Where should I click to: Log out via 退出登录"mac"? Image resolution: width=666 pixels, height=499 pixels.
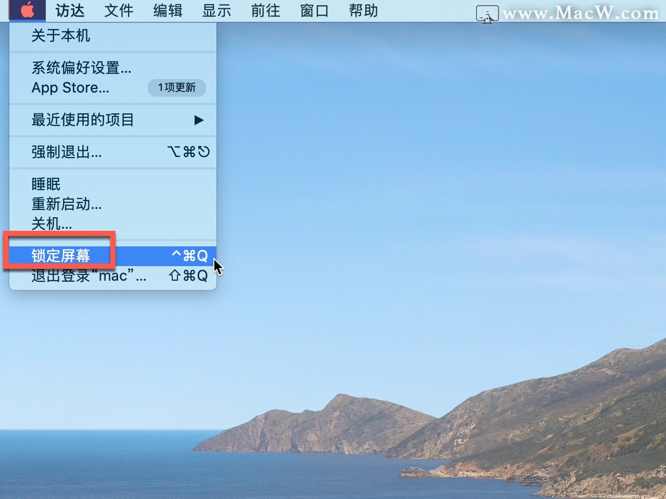pos(88,275)
